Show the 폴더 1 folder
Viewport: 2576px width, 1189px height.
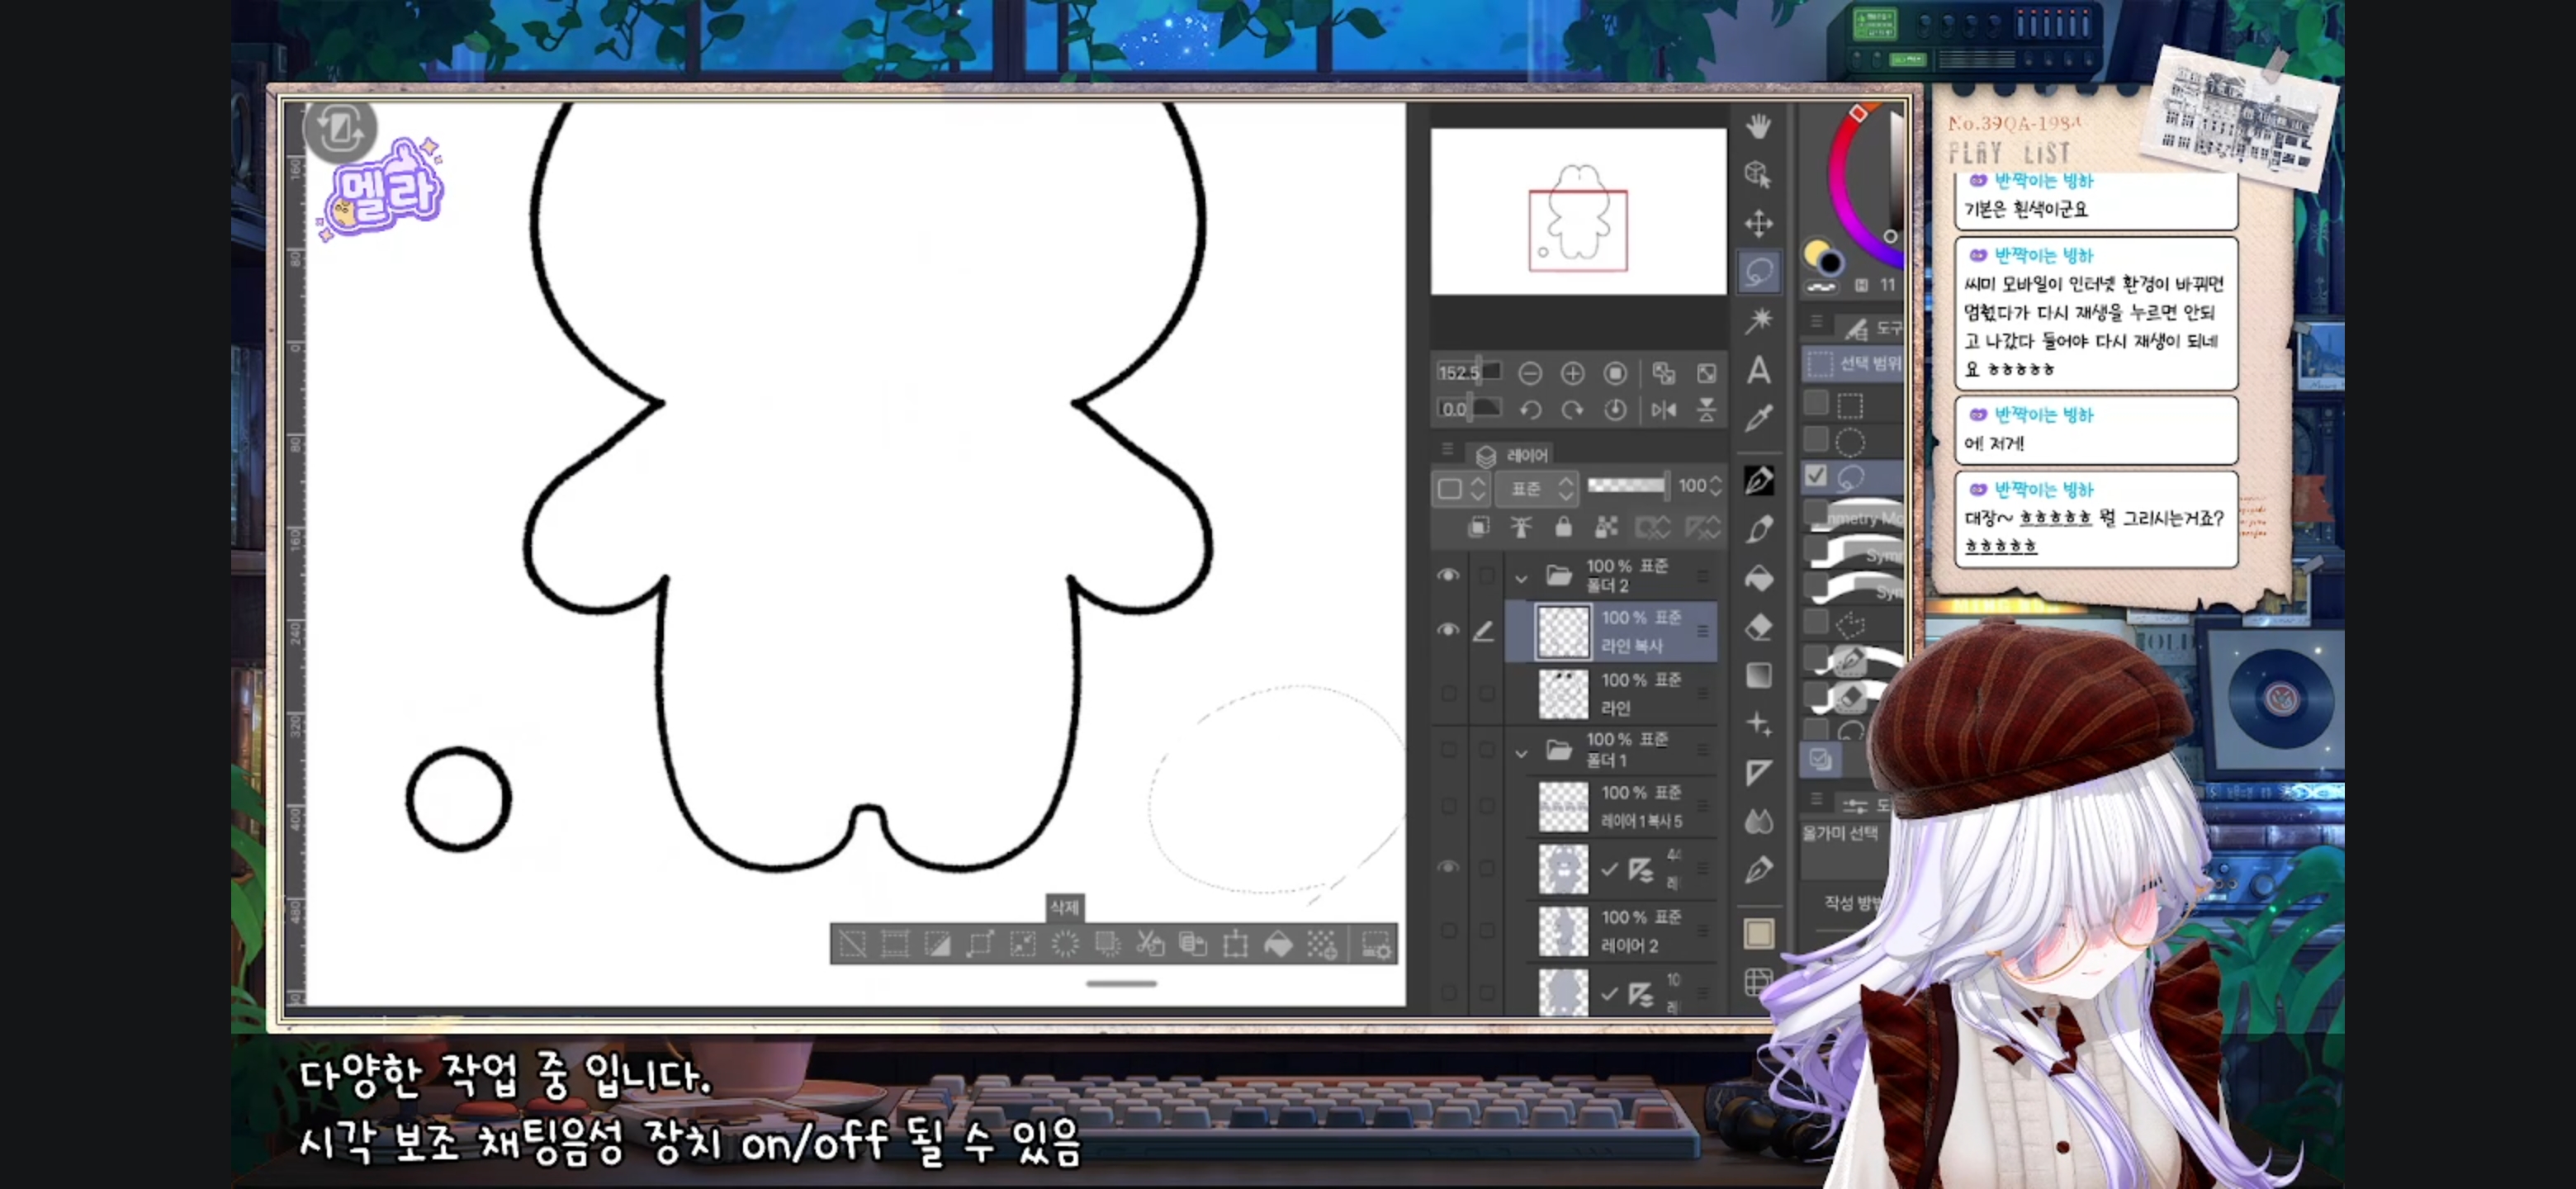point(1447,748)
